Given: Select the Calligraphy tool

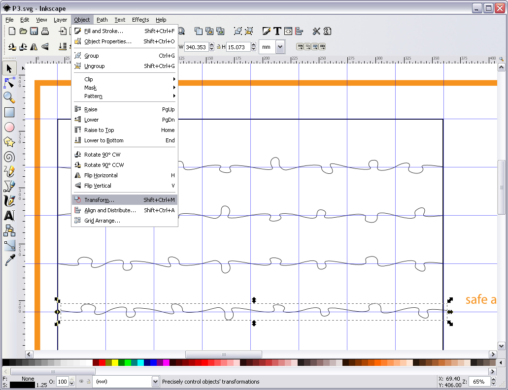Looking at the screenshot, I should [x=9, y=201].
